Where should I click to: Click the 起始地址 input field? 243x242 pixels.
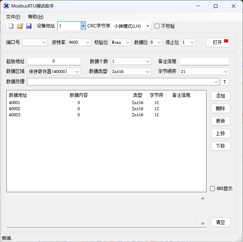(x=54, y=61)
